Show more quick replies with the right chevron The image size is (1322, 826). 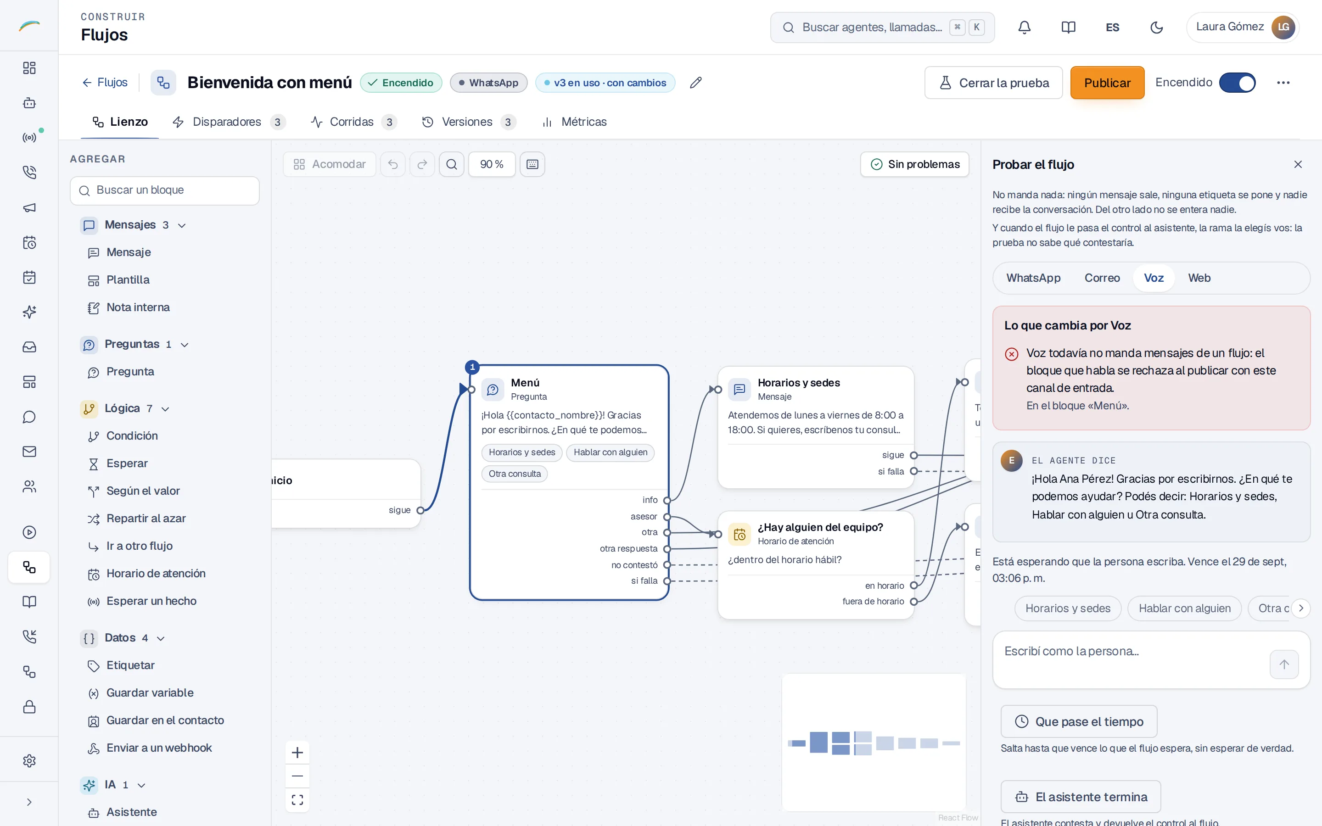1301,608
